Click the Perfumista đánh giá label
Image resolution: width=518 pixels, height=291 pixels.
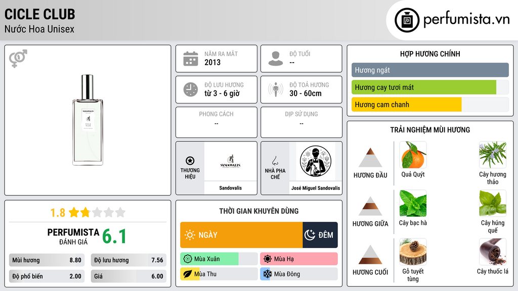click(73, 236)
